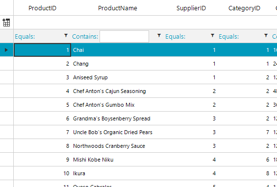The height and width of the screenshot is (187, 277).
Task: Click the CategoryID column header
Action: 244,8
